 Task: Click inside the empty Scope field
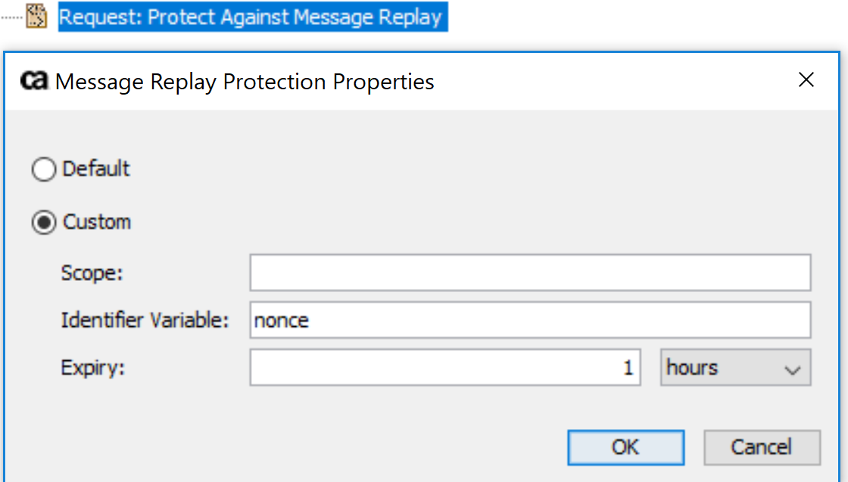pos(530,273)
